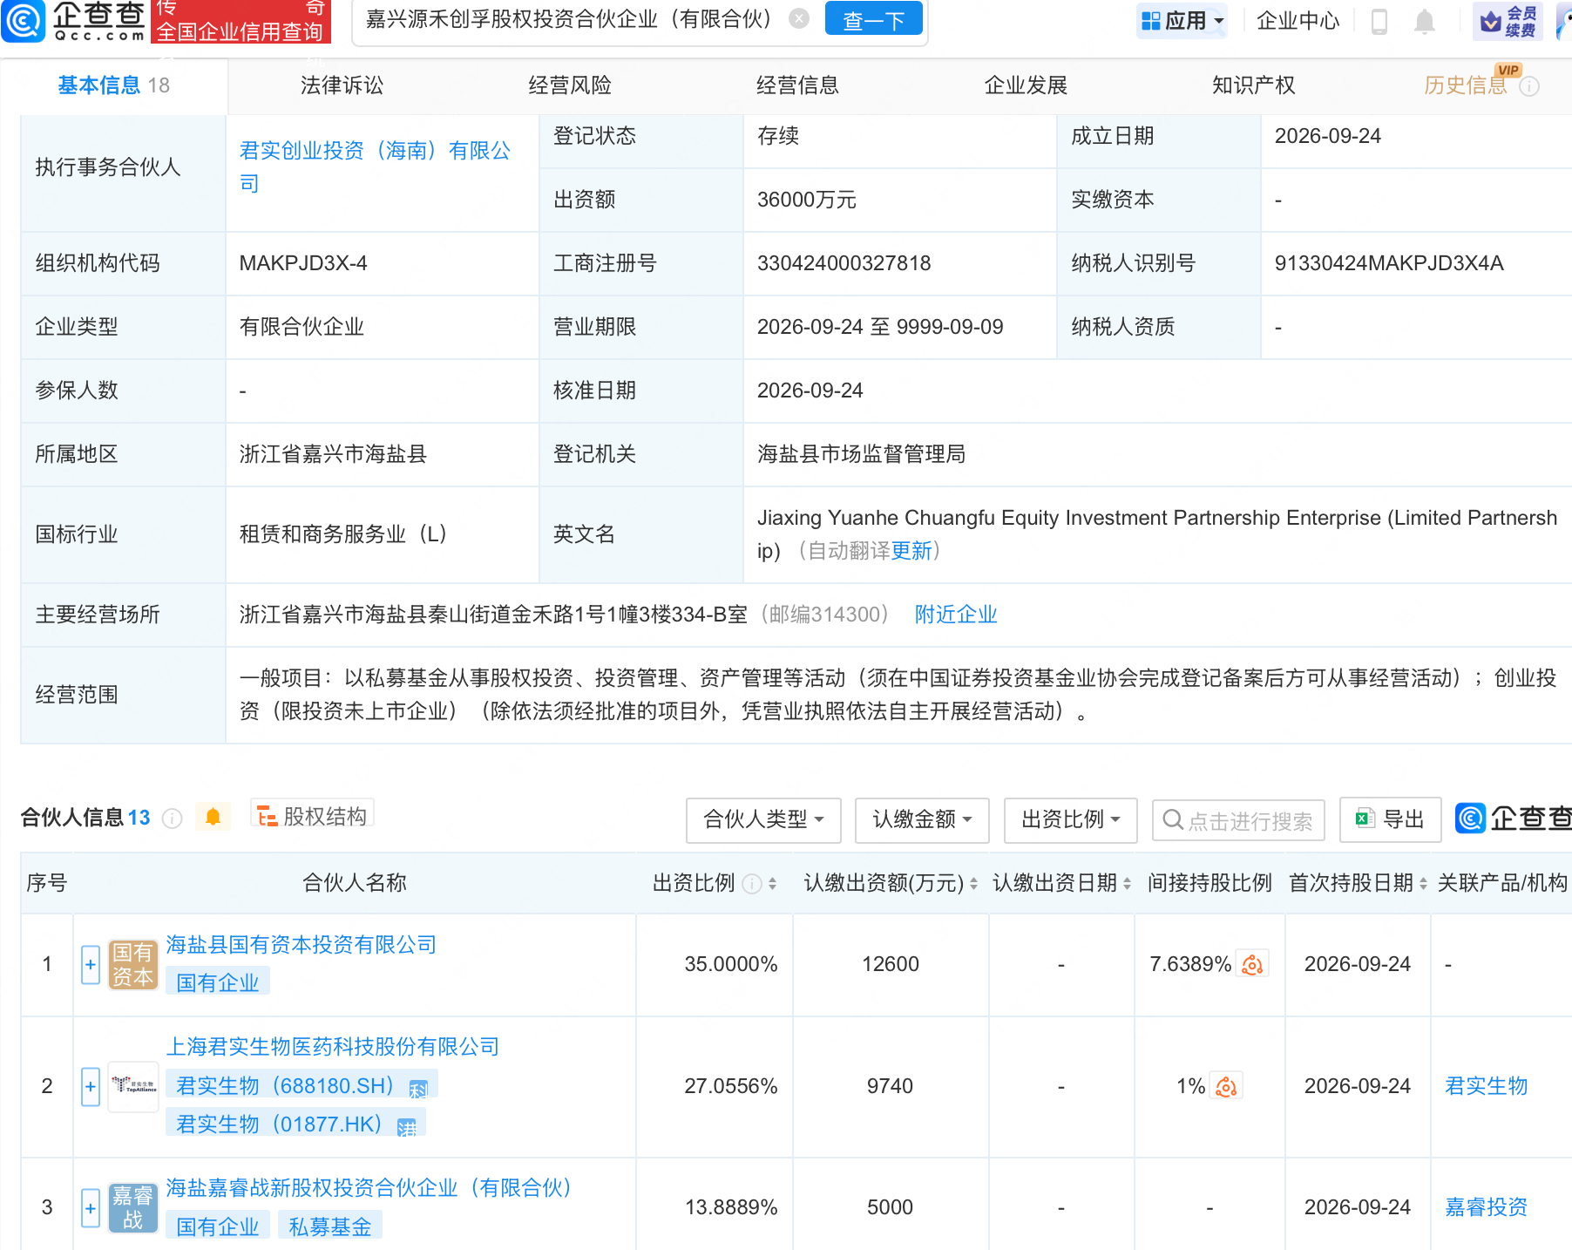The width and height of the screenshot is (1572, 1250).
Task: Click info icon beside 合伙人信息 13
Action: (x=173, y=818)
